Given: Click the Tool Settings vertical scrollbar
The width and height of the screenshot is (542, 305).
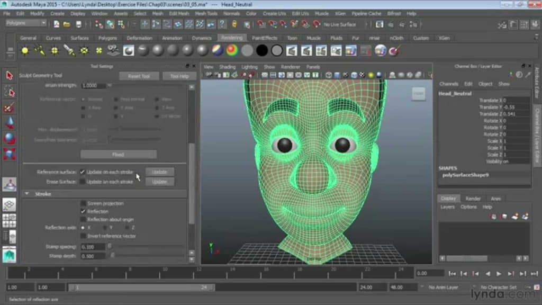Looking at the screenshot, I should click(192, 183).
